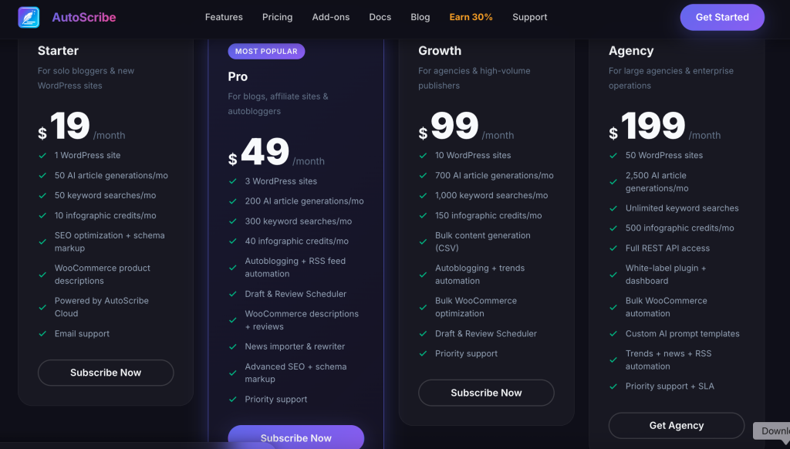Click the 150 infographic credits/mo text
The width and height of the screenshot is (790, 449).
(x=488, y=216)
